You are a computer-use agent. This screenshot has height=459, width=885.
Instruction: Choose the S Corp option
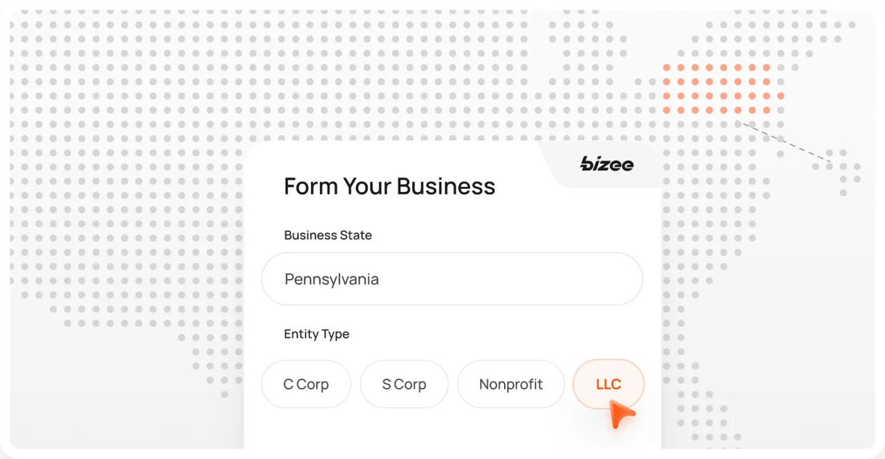pyautogui.click(x=404, y=384)
